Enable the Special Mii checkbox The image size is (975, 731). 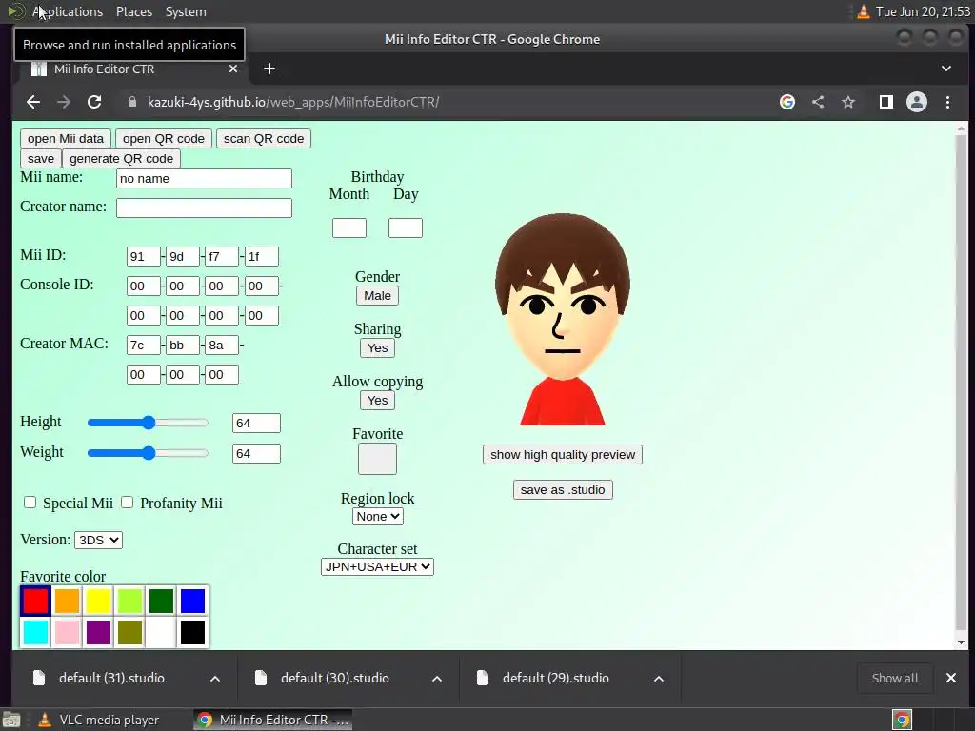click(30, 503)
